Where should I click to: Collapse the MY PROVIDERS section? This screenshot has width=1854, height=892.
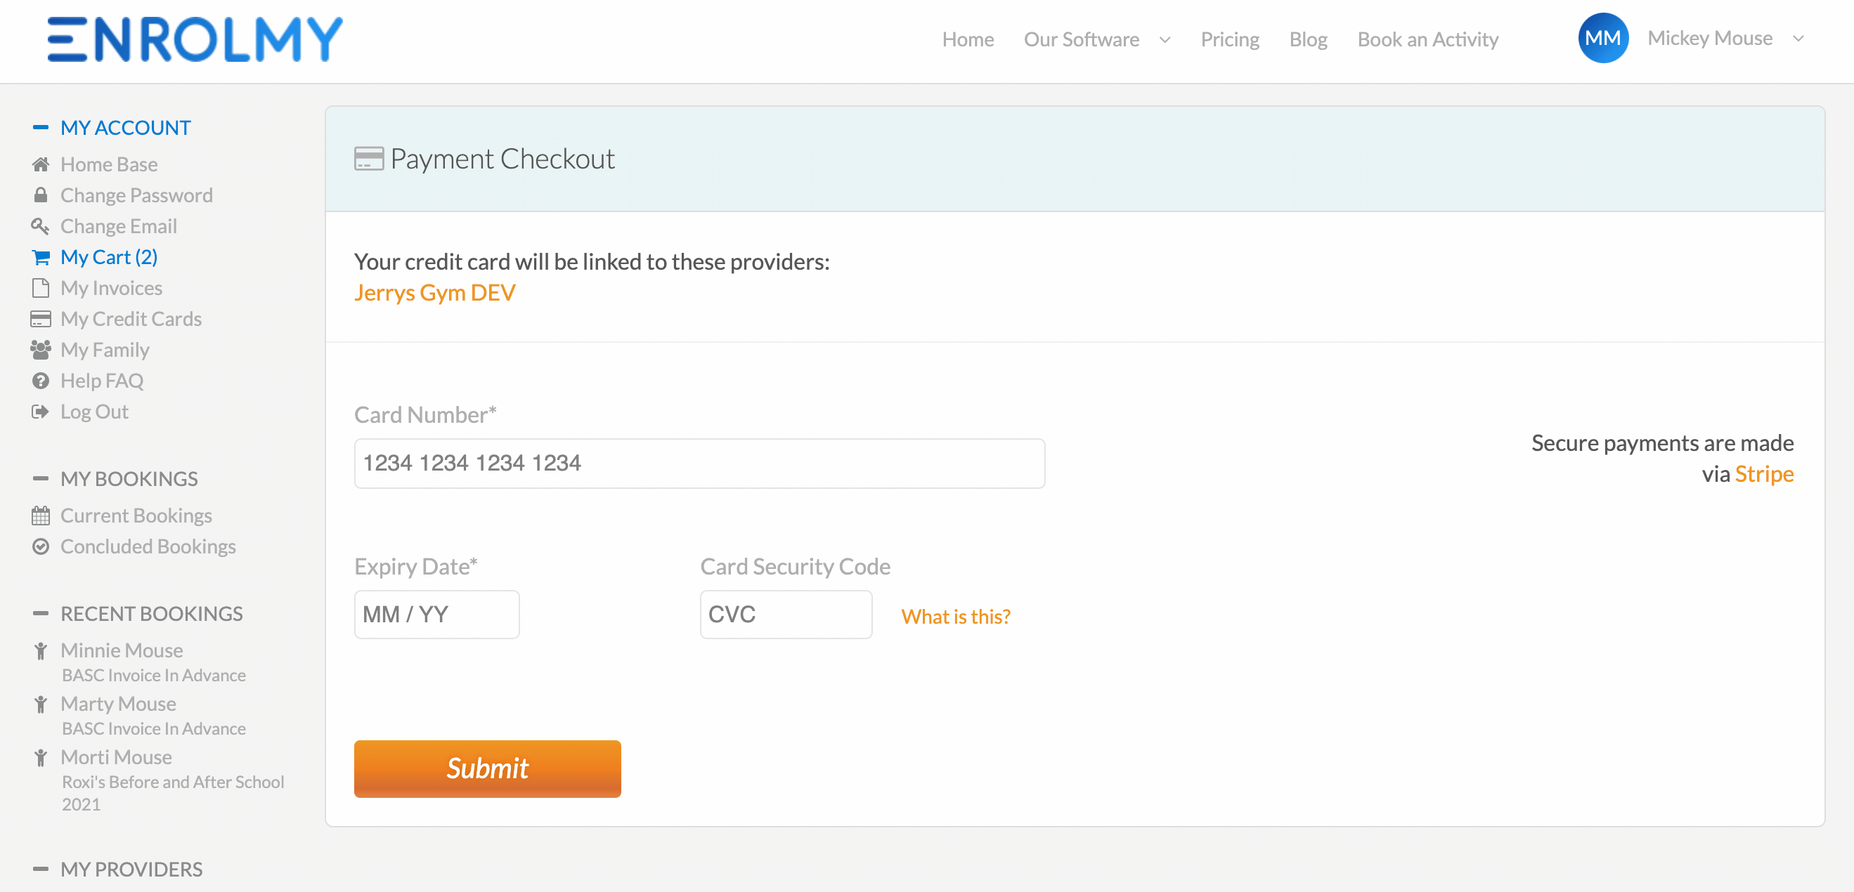[40, 870]
